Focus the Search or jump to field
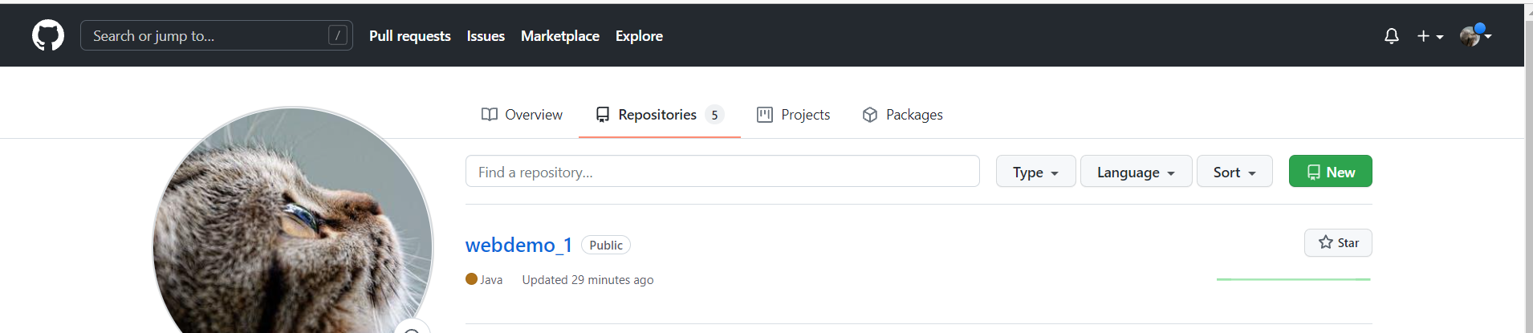This screenshot has height=333, width=1533. pos(217,35)
